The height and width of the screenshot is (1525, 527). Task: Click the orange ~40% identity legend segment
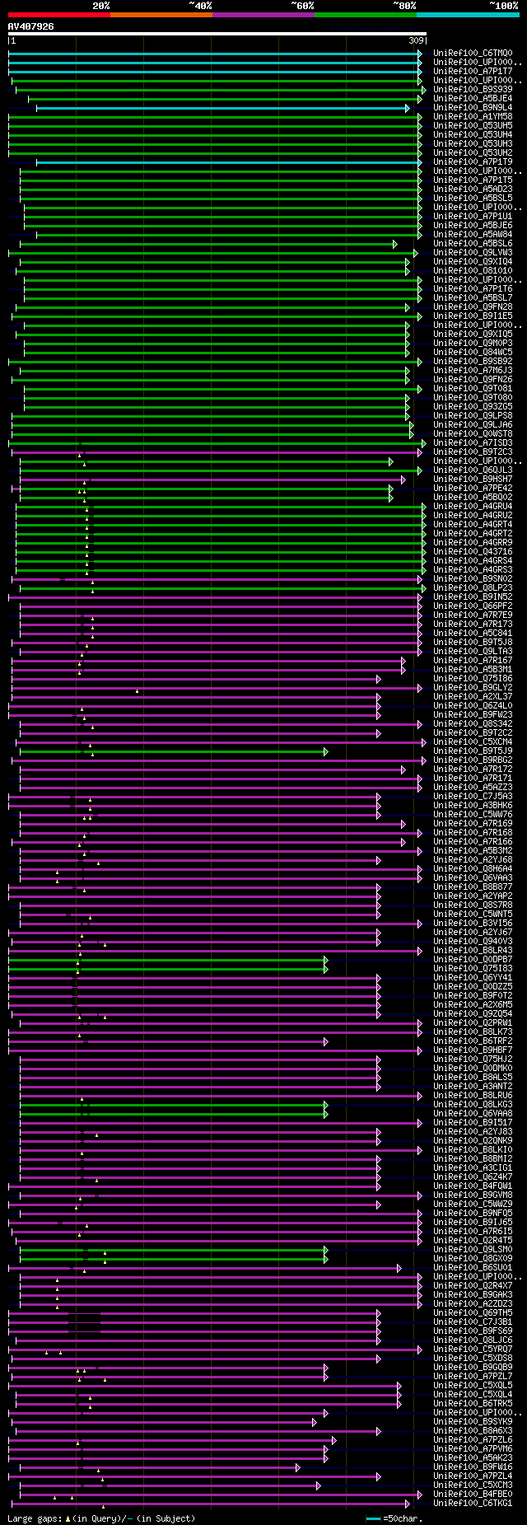coord(161,14)
